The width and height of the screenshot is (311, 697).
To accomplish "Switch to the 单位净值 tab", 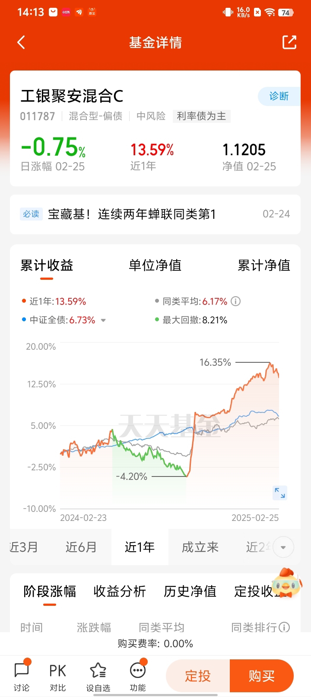I will pos(155,265).
